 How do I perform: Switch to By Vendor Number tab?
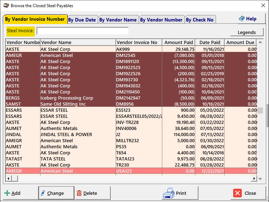[x=161, y=20]
